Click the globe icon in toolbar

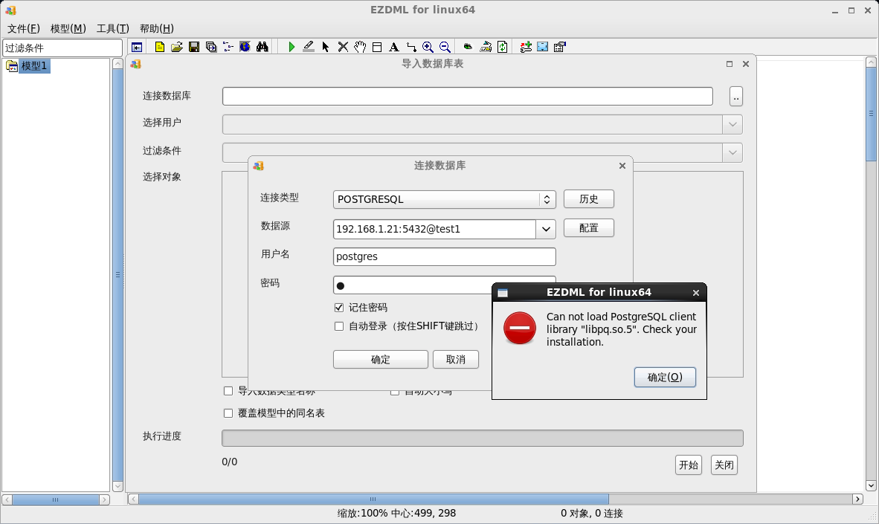[x=245, y=47]
